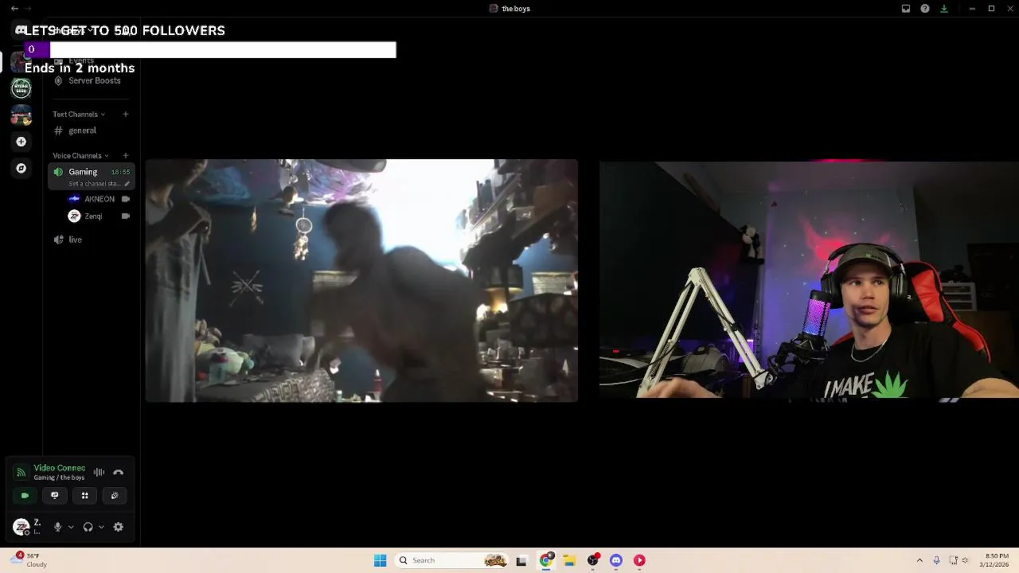
Task: Edit the Gaming channel status pencil icon
Action: click(x=127, y=184)
